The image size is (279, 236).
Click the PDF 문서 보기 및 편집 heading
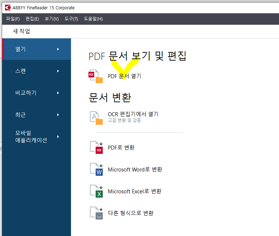tap(138, 56)
